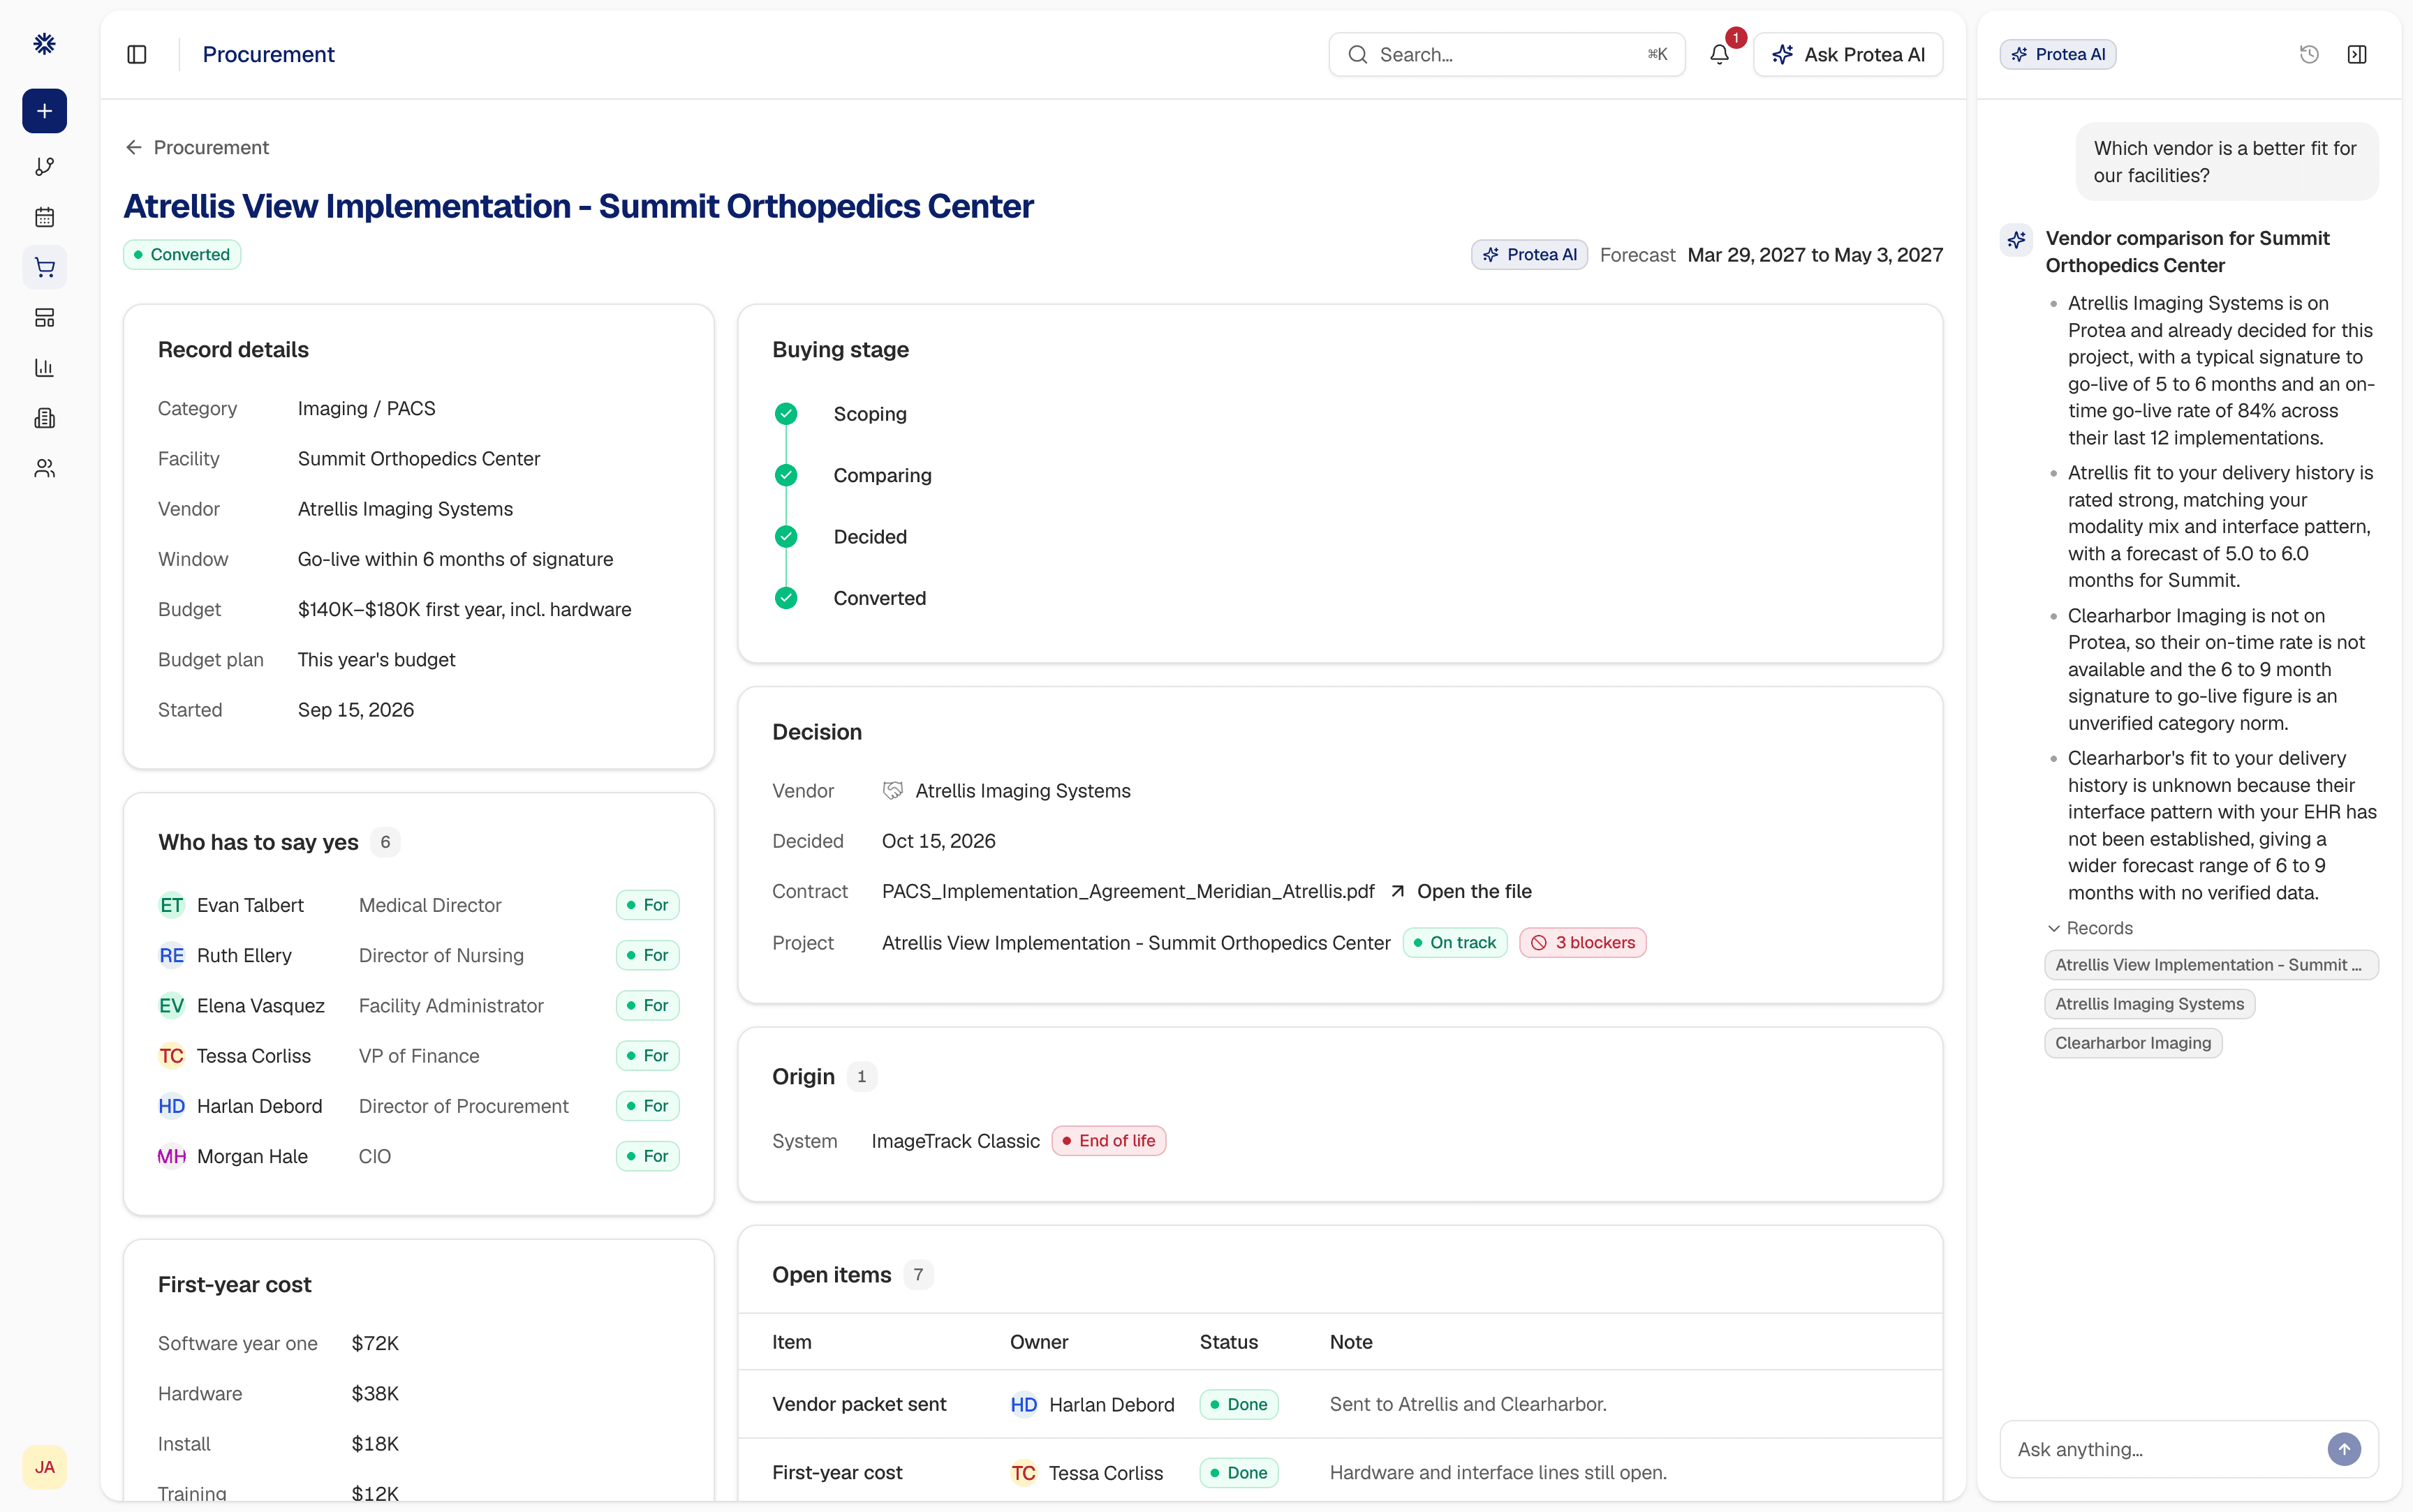Screen dimensions: 2413x1512
Task: Click the Status column header
Action: coord(1229,1342)
